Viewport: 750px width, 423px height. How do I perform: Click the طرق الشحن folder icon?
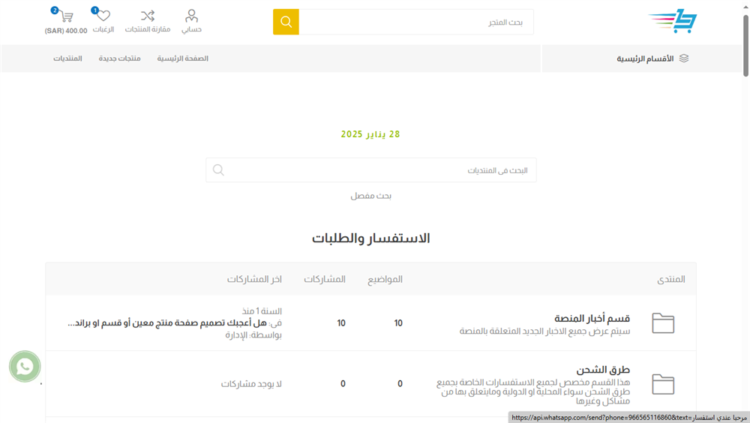coord(663,384)
